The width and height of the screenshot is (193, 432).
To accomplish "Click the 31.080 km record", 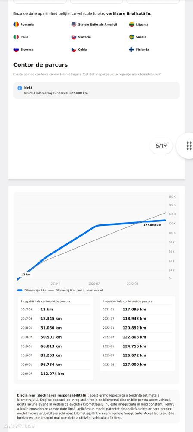I will pos(55,328).
